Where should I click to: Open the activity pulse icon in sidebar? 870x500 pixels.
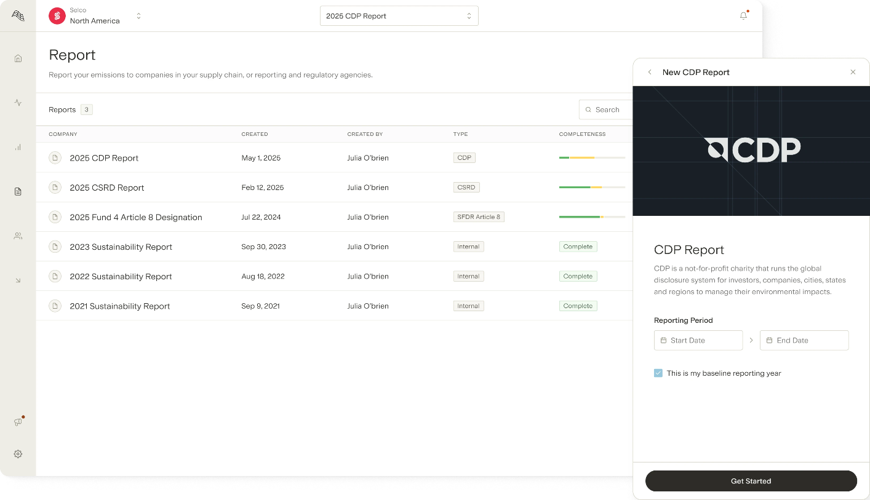(18, 103)
